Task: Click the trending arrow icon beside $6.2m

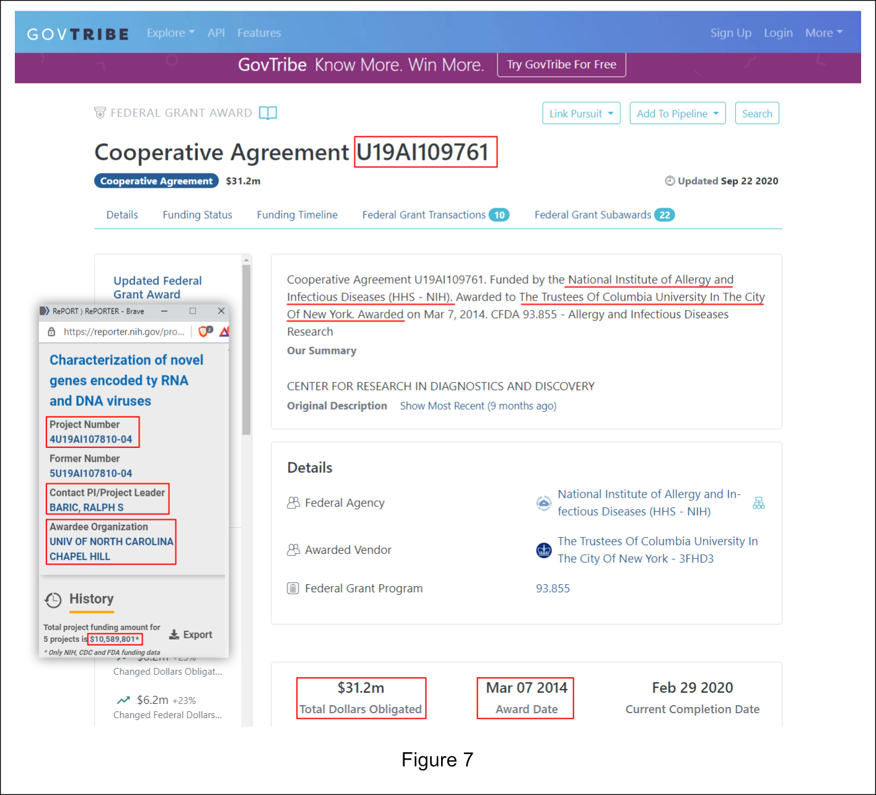Action: coord(123,700)
